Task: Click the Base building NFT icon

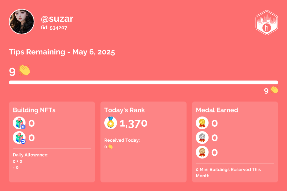Action: (19, 138)
